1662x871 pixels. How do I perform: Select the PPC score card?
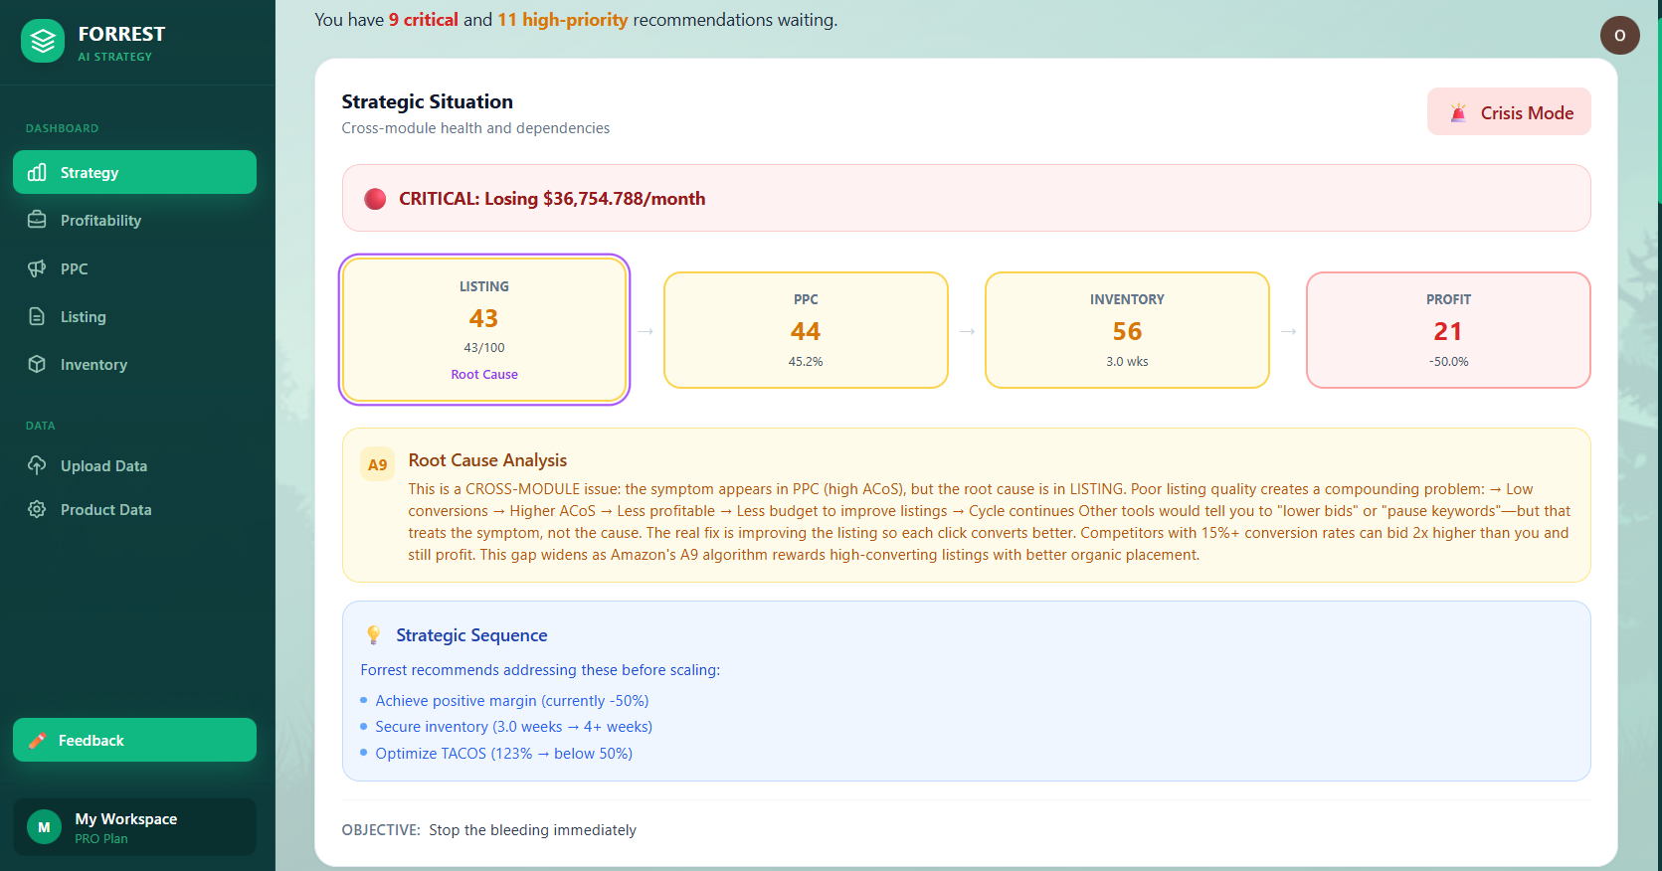point(806,329)
